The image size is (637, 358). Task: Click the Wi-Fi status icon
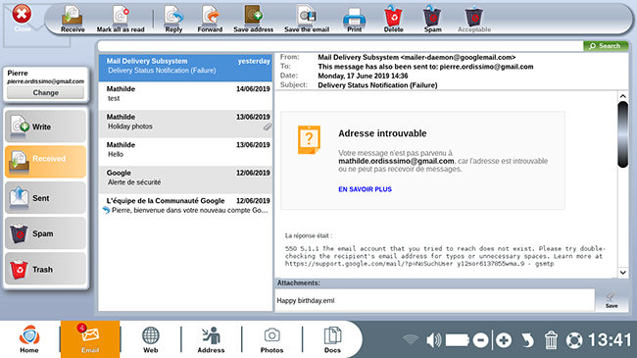pos(411,339)
